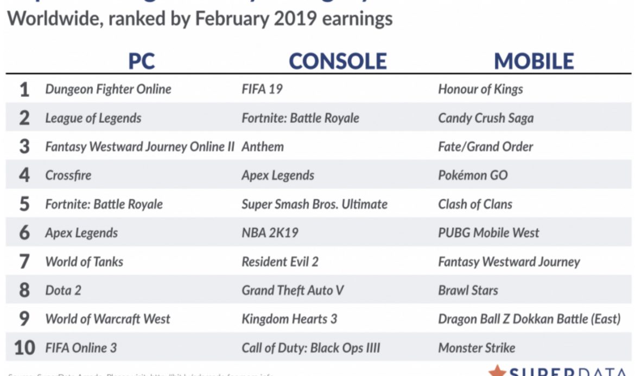Open Kingdom Hearts 3 entry
The width and height of the screenshot is (635, 376).
point(289,319)
